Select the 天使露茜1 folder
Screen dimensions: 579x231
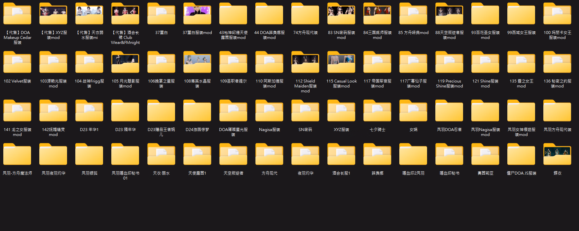(197, 154)
